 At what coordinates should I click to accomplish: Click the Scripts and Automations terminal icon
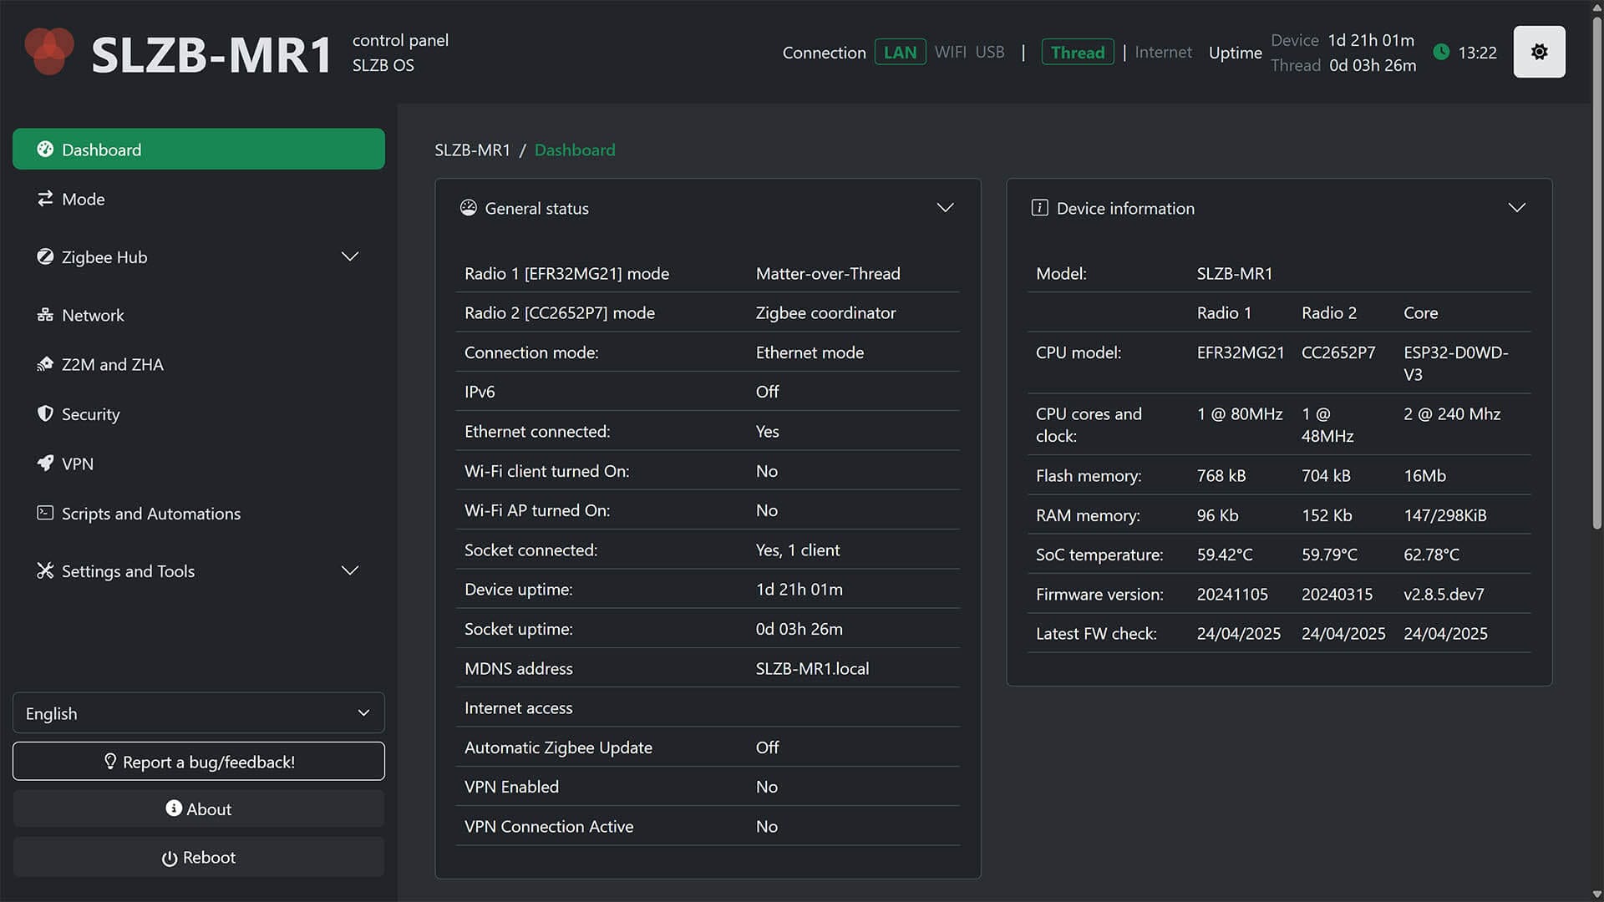pyautogui.click(x=45, y=513)
